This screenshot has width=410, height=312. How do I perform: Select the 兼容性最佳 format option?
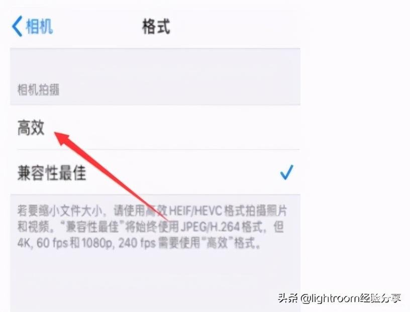[155, 172]
